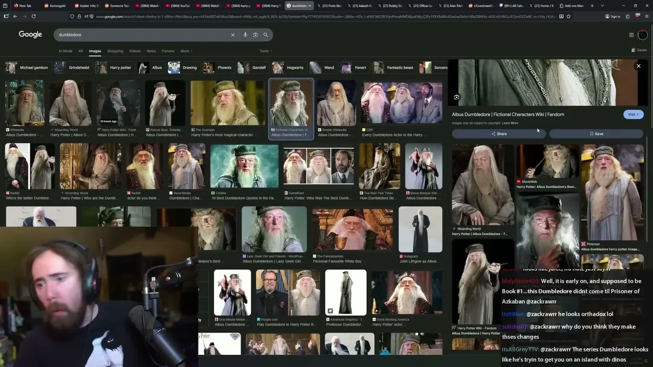
Task: Start a voice search with the microphone
Action: point(245,35)
